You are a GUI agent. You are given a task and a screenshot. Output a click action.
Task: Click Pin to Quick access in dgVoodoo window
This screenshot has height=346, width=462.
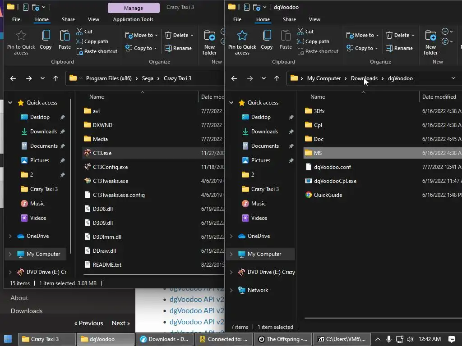click(242, 42)
